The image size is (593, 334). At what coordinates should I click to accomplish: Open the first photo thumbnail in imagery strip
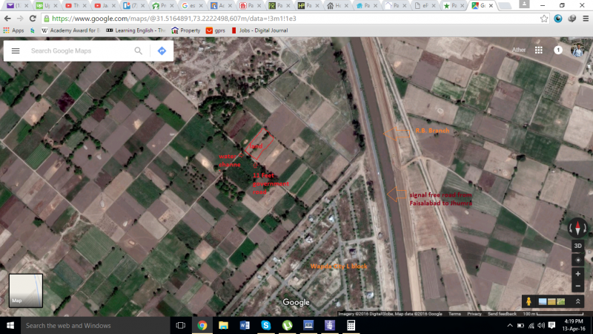tap(543, 301)
